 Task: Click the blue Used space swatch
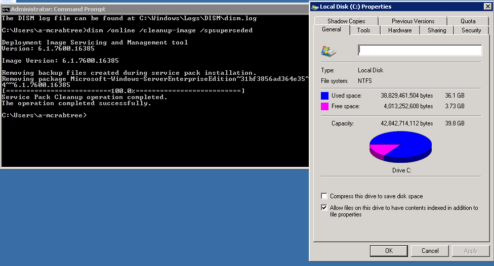point(324,95)
